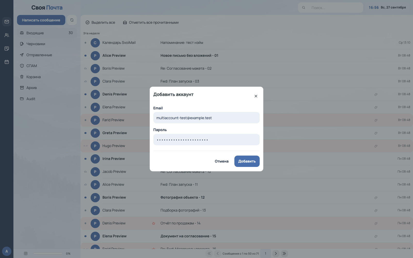Click the search magnifier icon
This screenshot has height=258, width=413.
pos(304,8)
